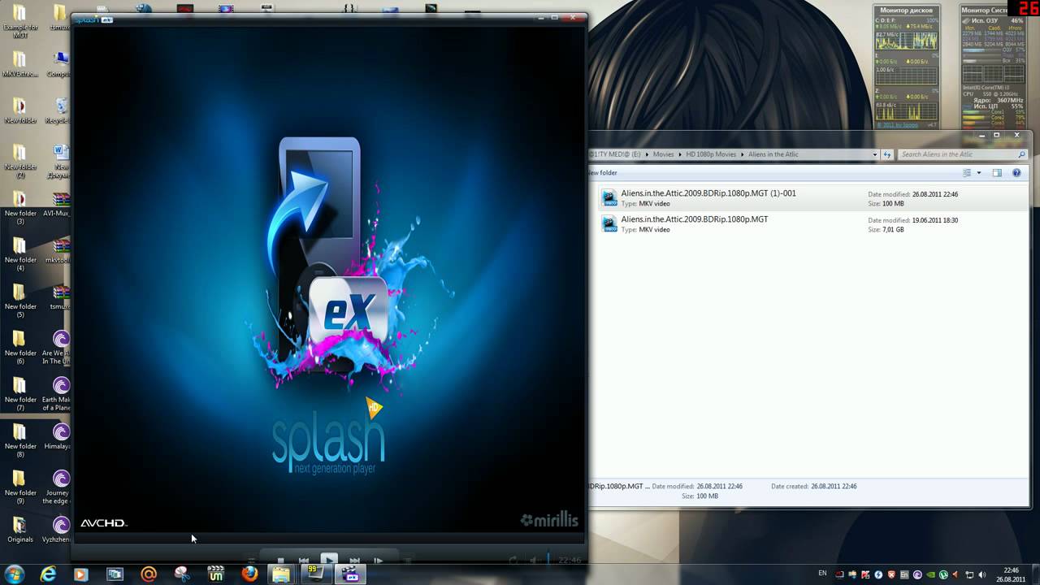Viewport: 1040px width, 585px height.
Task: Open Firefox from the taskbar
Action: 249,574
